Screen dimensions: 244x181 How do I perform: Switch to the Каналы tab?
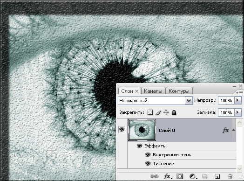(x=153, y=91)
